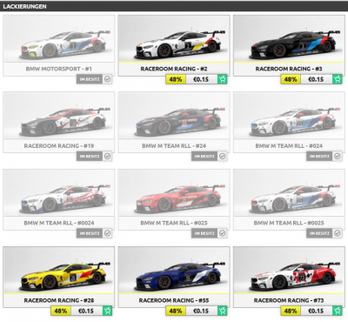This screenshot has width=348, height=322.
Task: Select the 'RACEROOM RACING - #73' title text
Action: tap(289, 300)
